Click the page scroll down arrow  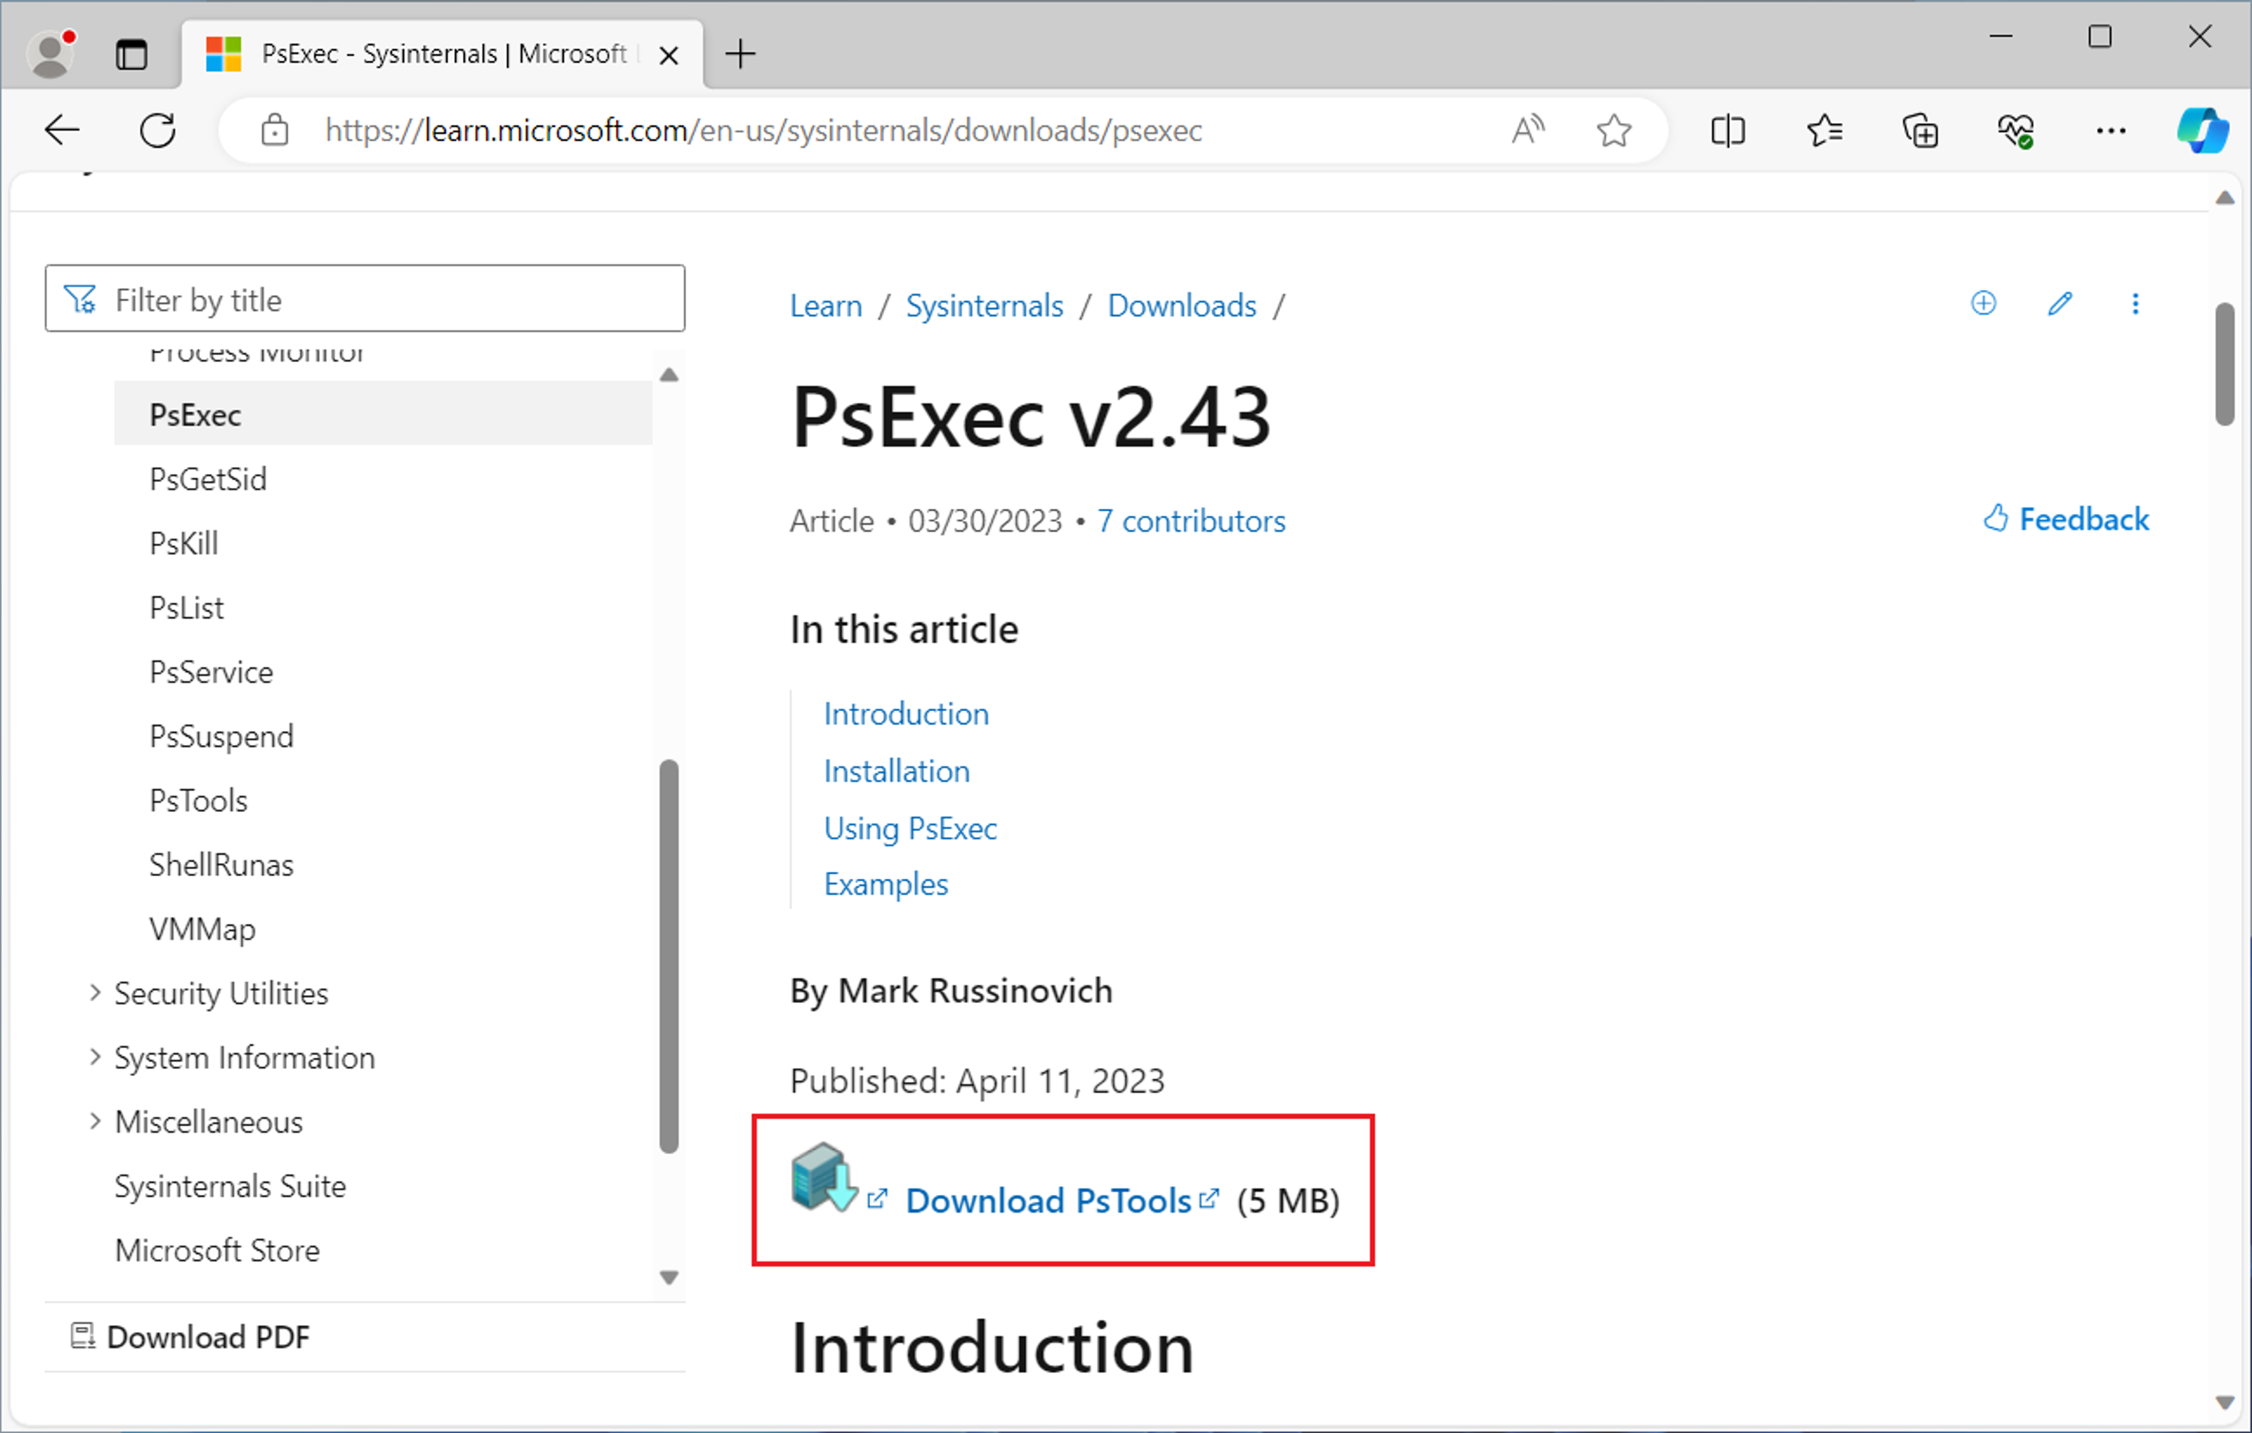tap(2226, 1402)
